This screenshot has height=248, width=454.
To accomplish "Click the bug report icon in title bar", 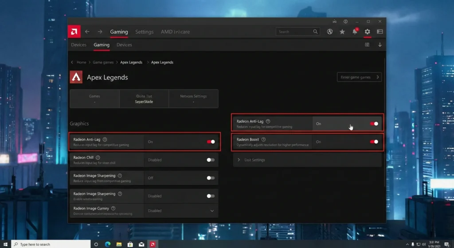I will point(334,21).
